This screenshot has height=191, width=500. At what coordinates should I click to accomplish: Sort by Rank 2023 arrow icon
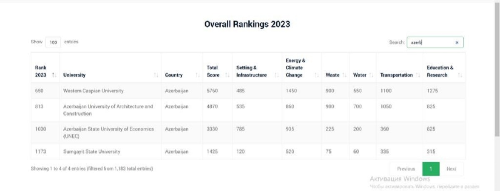pos(54,75)
